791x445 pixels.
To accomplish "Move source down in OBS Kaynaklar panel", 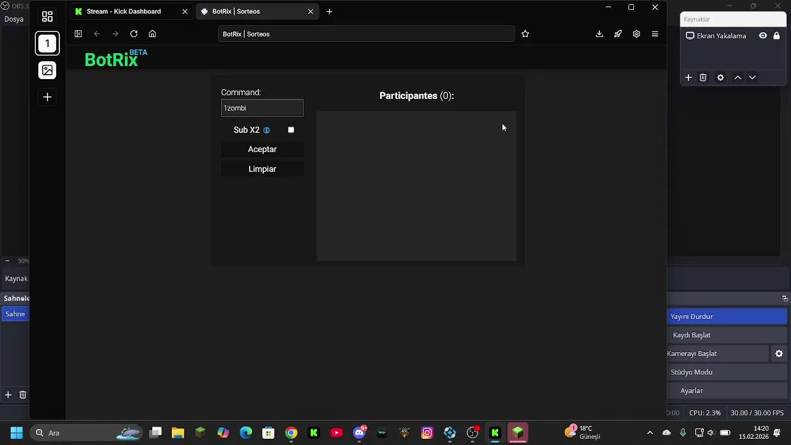I will tap(752, 77).
